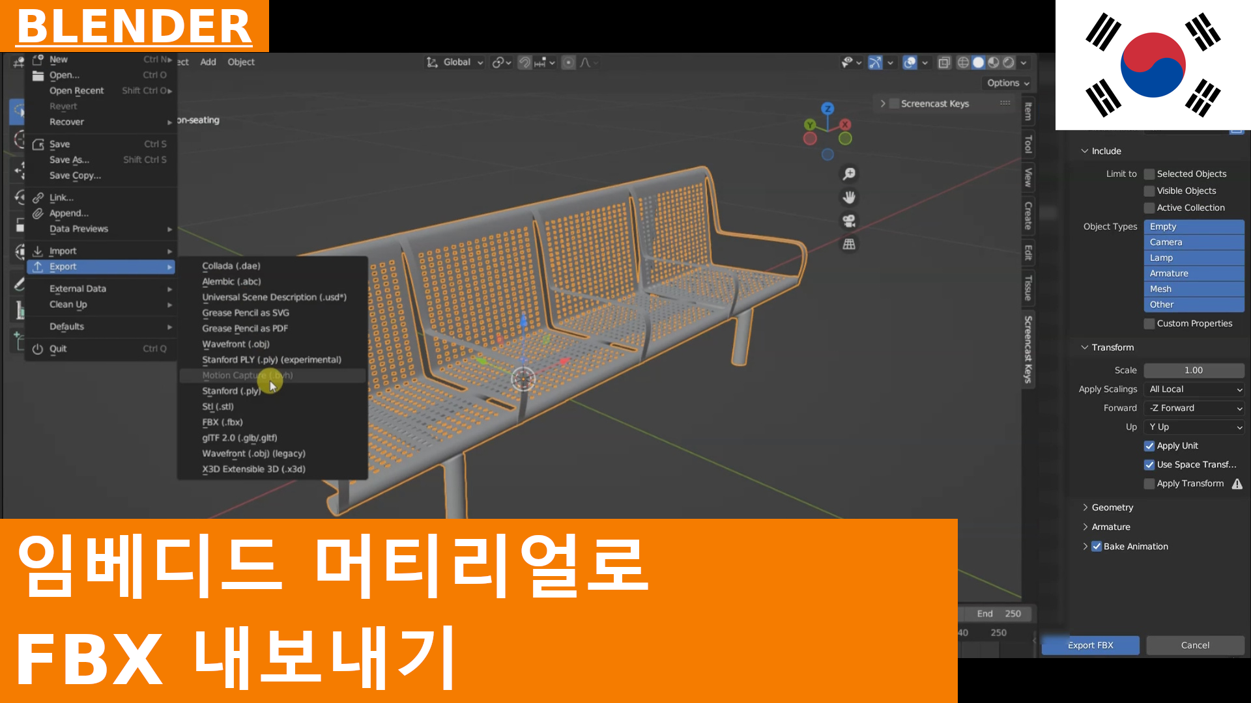
Task: Open Global transform orientation dropdown
Action: coord(456,62)
